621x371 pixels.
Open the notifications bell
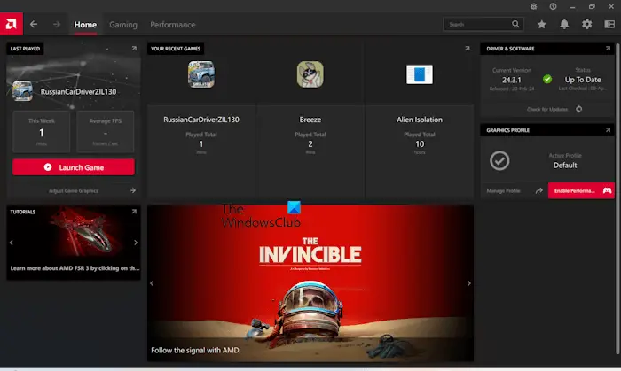click(564, 25)
